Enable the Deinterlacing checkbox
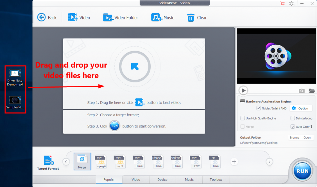The height and width of the screenshot is (187, 317). (x=293, y=118)
